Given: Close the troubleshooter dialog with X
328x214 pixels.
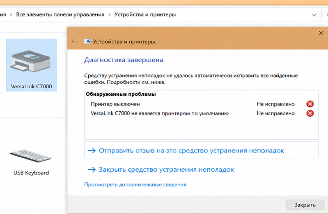Looking at the screenshot, I should click(x=321, y=33).
